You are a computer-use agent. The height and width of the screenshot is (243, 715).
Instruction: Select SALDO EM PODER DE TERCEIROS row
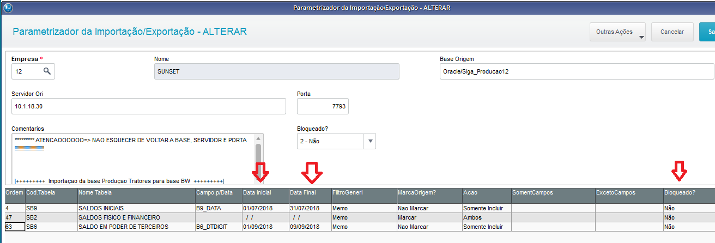(x=136, y=227)
